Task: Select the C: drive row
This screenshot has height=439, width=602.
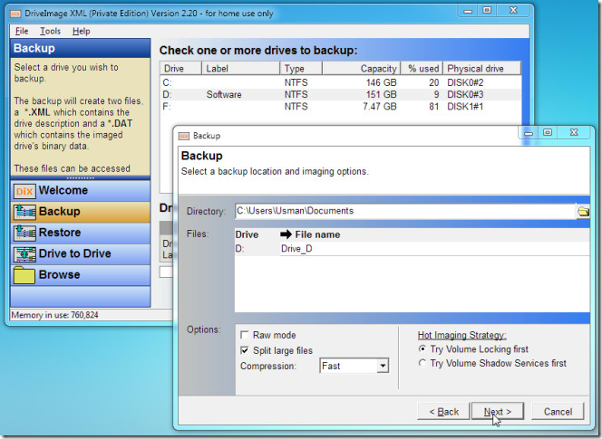Action: point(341,82)
